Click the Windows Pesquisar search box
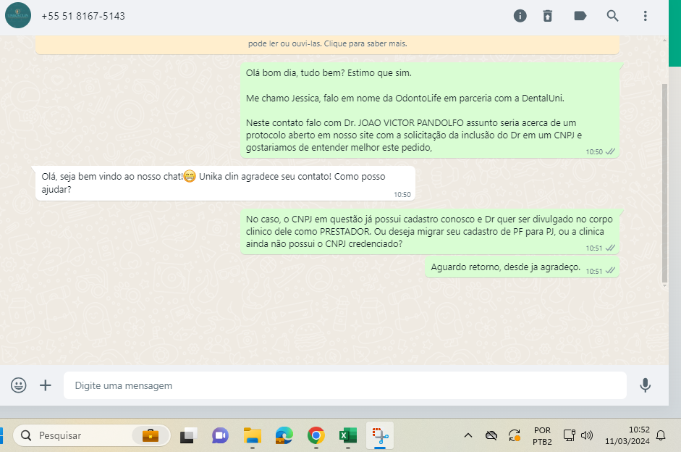681x452 pixels. [92, 435]
